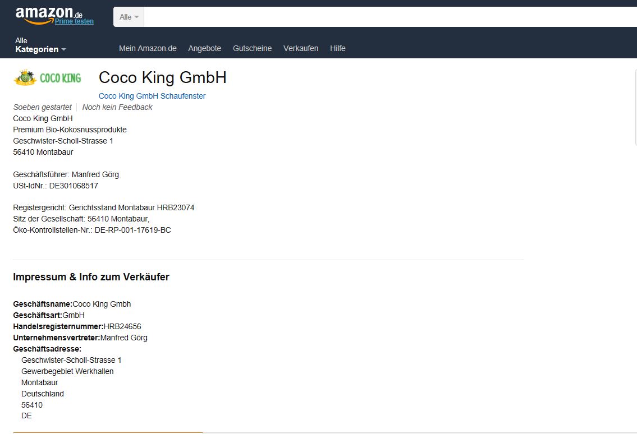Screen dimensions: 637x434
Task: Select the first Geschwister-Scholl-Strasse 1 address line
Action: coord(63,141)
